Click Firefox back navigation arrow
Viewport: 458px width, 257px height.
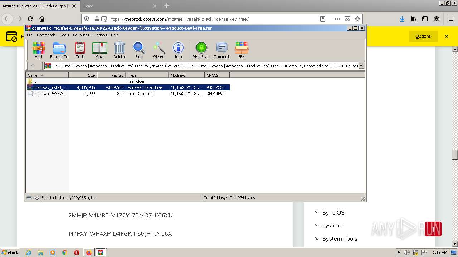pos(7,19)
